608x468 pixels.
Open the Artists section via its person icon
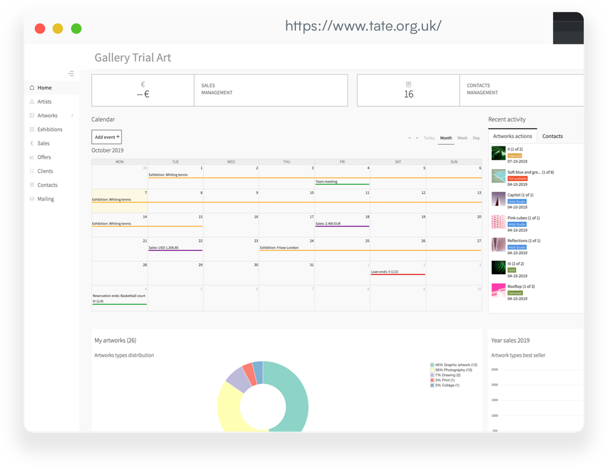[32, 102]
